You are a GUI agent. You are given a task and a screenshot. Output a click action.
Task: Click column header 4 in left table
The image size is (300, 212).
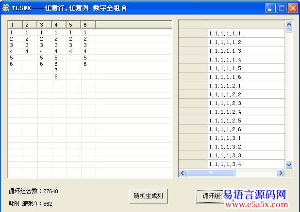[x=59, y=25]
